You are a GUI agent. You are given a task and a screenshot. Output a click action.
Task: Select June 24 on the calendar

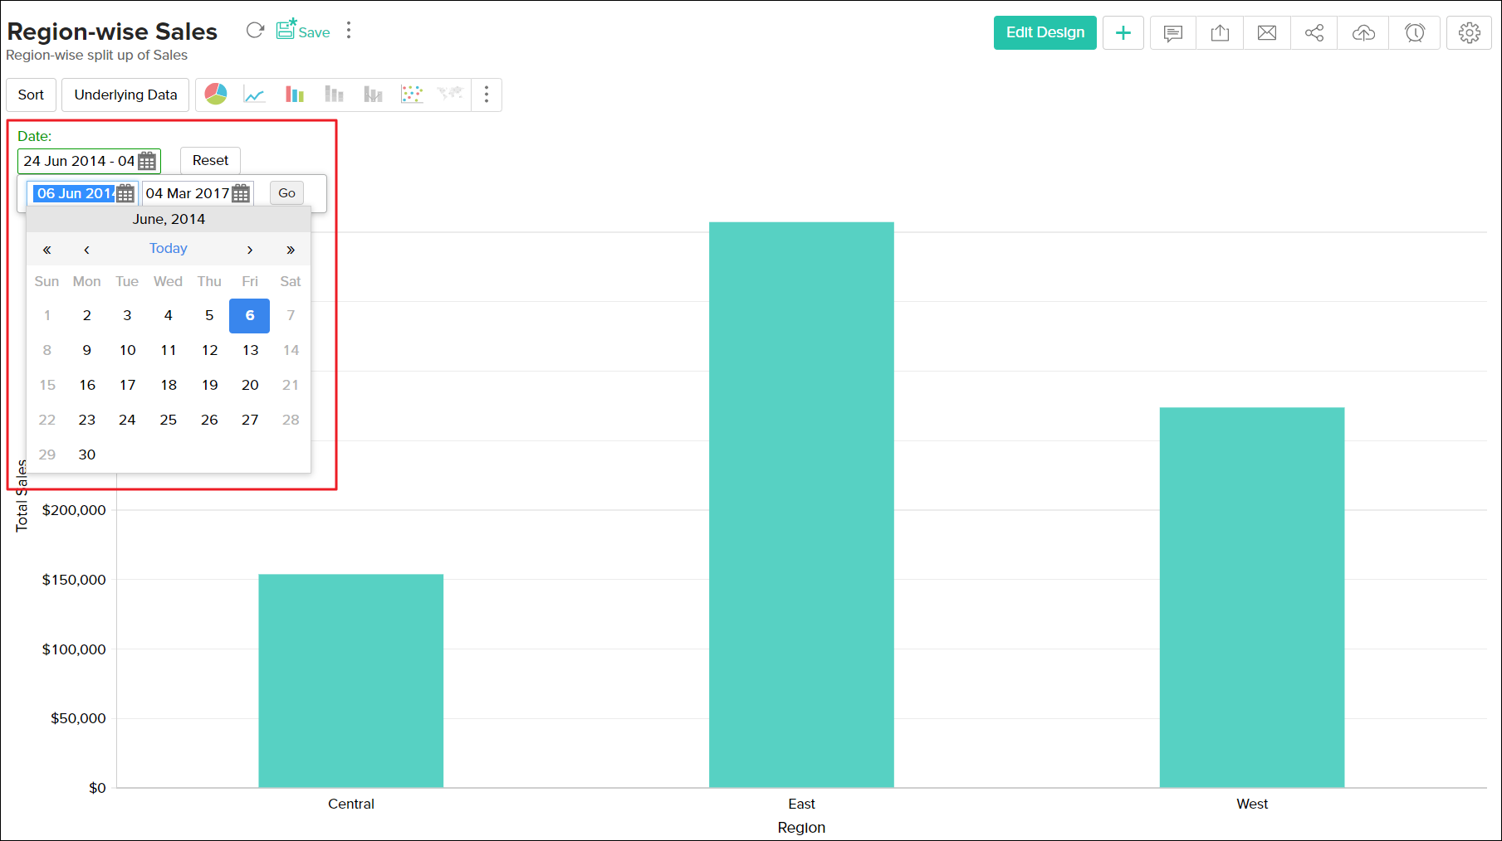tap(127, 419)
